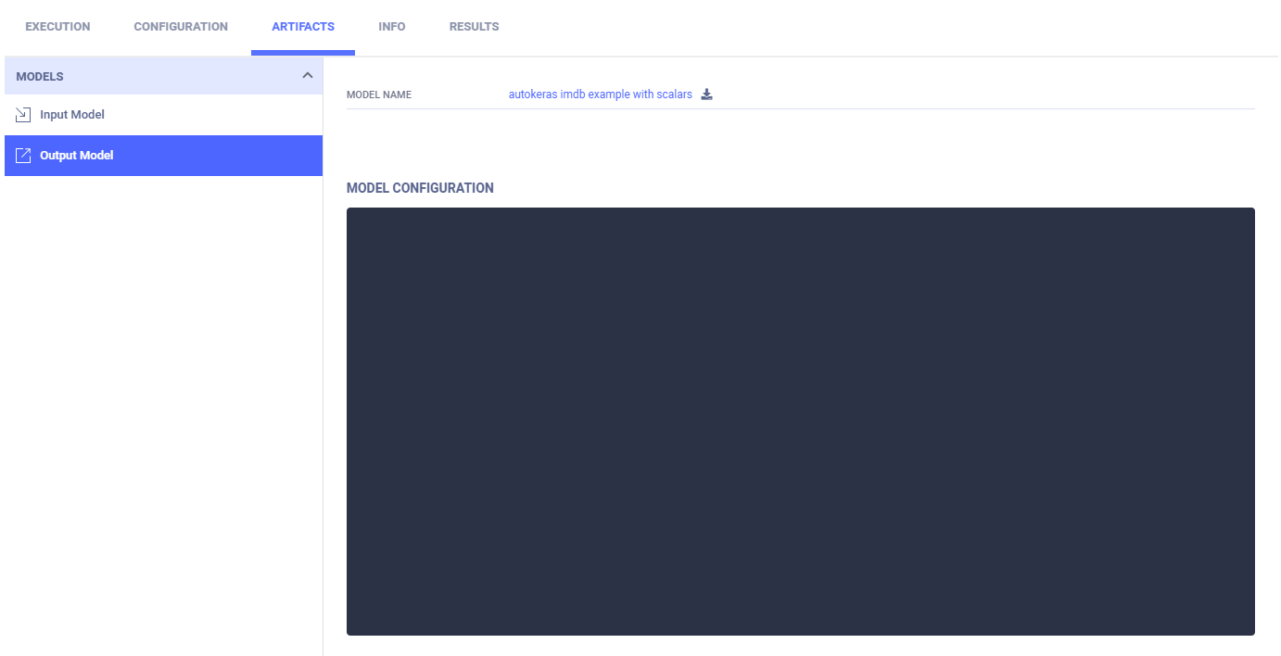Click the Output Model export icon
Viewport: 1281px width, 656px height.
pos(23,156)
